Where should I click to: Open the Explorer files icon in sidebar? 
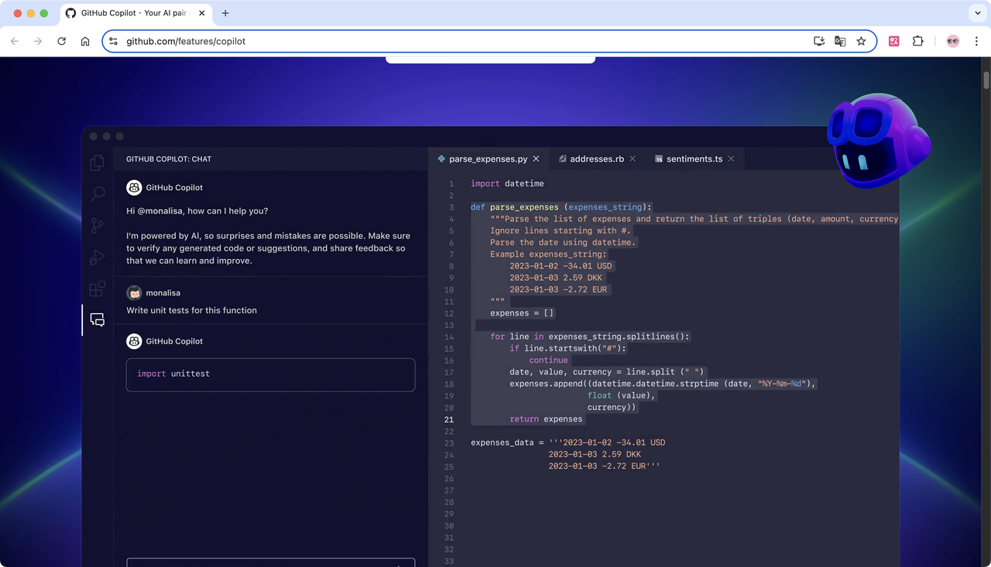coord(97,162)
